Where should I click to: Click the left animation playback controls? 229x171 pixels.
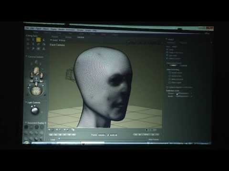coord(62,134)
